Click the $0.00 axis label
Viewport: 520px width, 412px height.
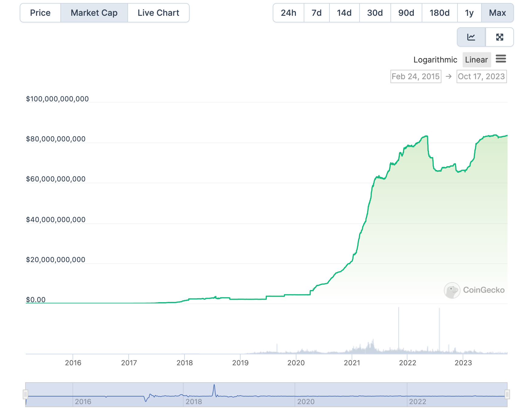point(36,300)
